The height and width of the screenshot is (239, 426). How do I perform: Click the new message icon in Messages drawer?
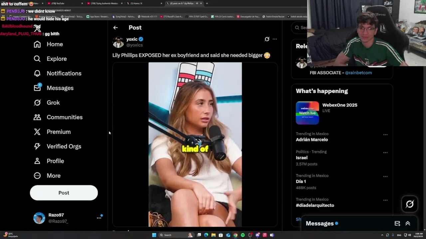point(397,223)
